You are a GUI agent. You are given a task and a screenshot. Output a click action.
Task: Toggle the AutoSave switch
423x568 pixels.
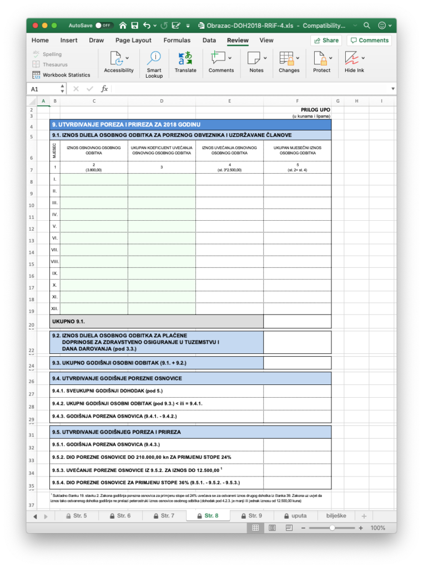tap(104, 26)
